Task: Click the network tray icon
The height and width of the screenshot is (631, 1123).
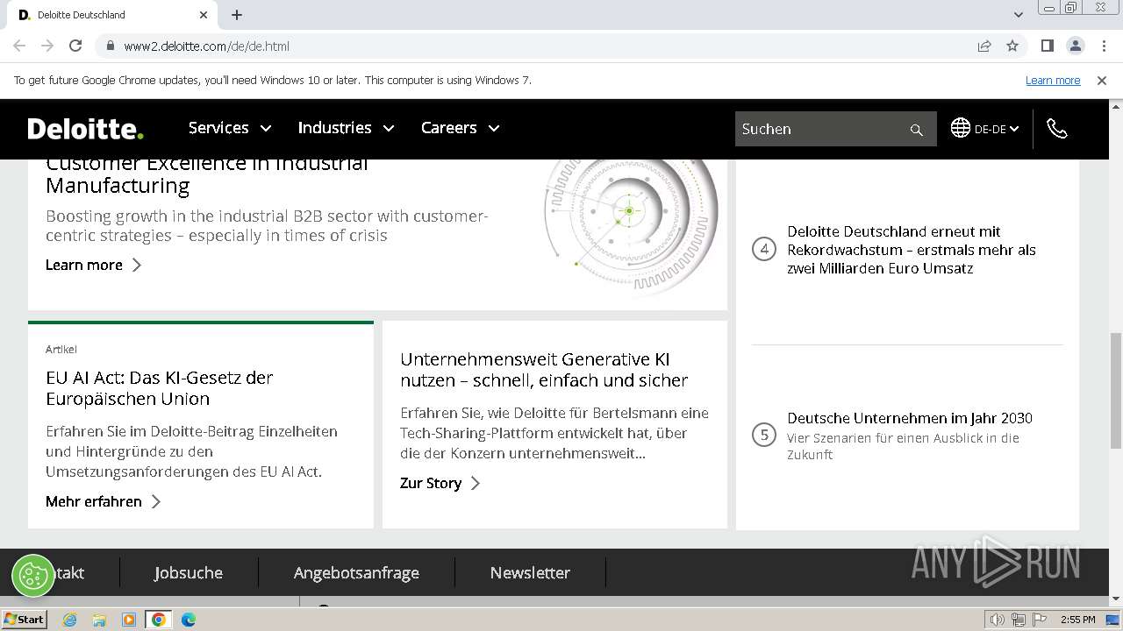Action: point(1019,620)
